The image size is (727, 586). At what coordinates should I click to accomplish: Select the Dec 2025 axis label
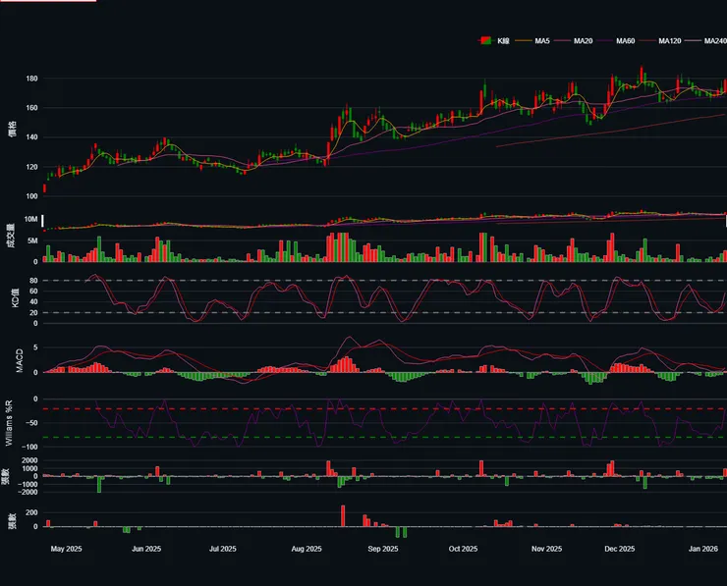pyautogui.click(x=620, y=549)
